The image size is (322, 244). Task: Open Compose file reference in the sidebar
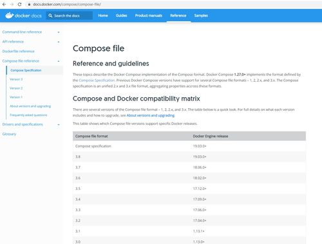click(x=21, y=61)
